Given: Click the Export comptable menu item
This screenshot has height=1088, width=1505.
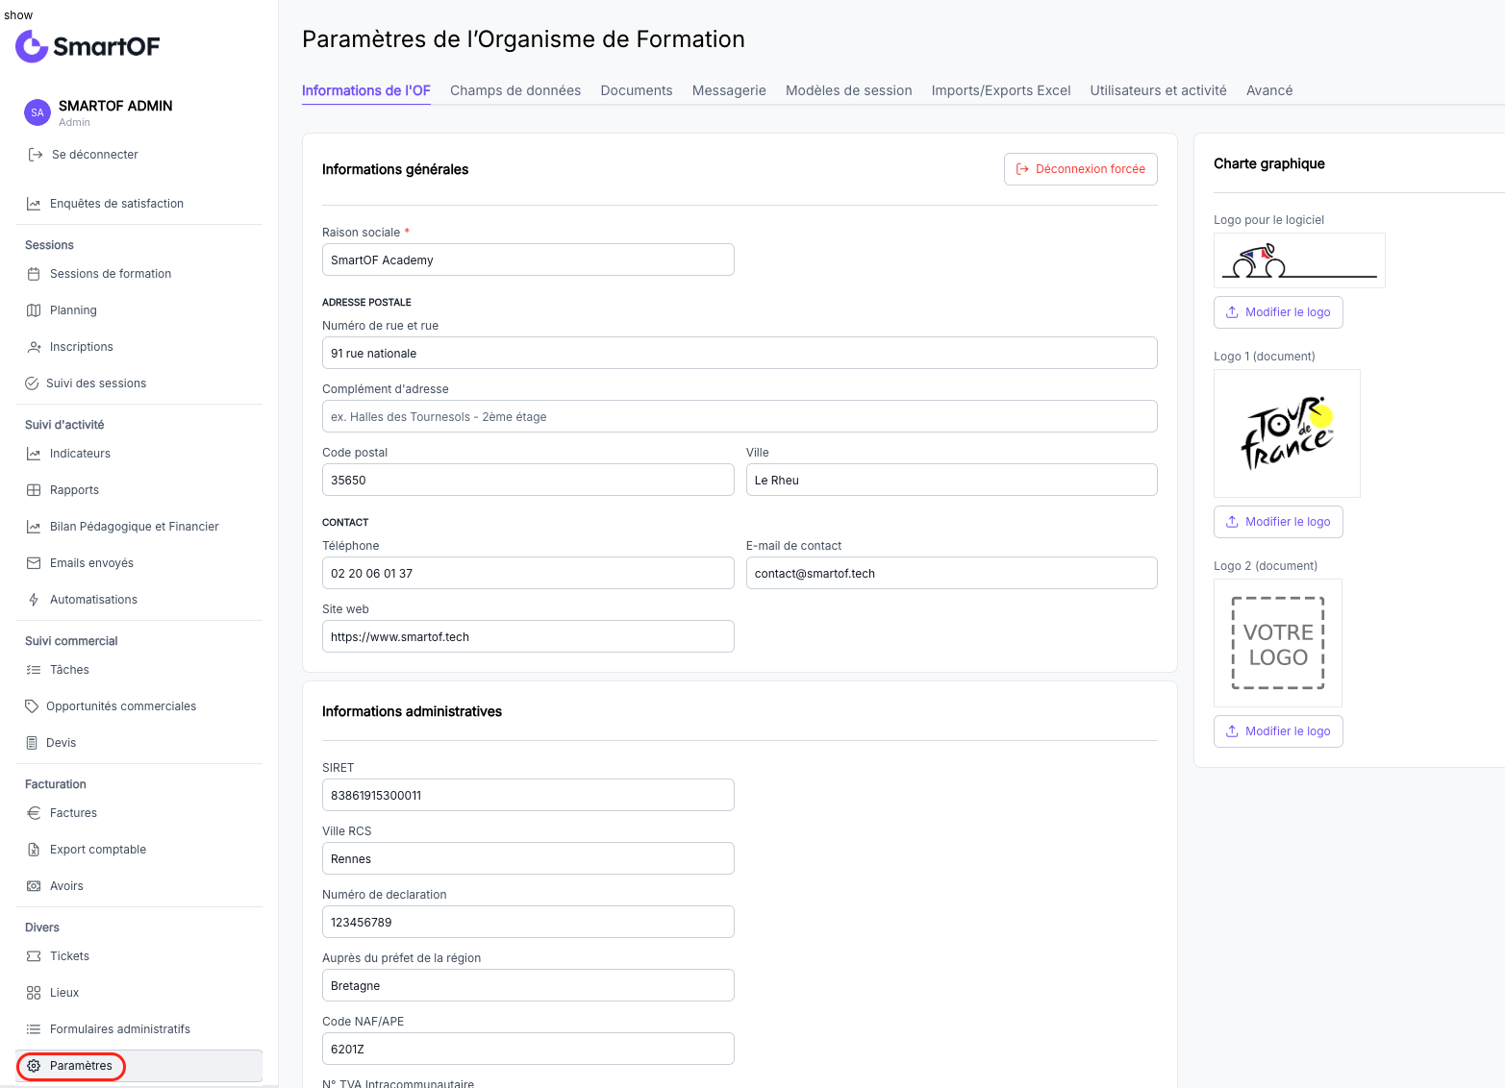Looking at the screenshot, I should (x=98, y=850).
